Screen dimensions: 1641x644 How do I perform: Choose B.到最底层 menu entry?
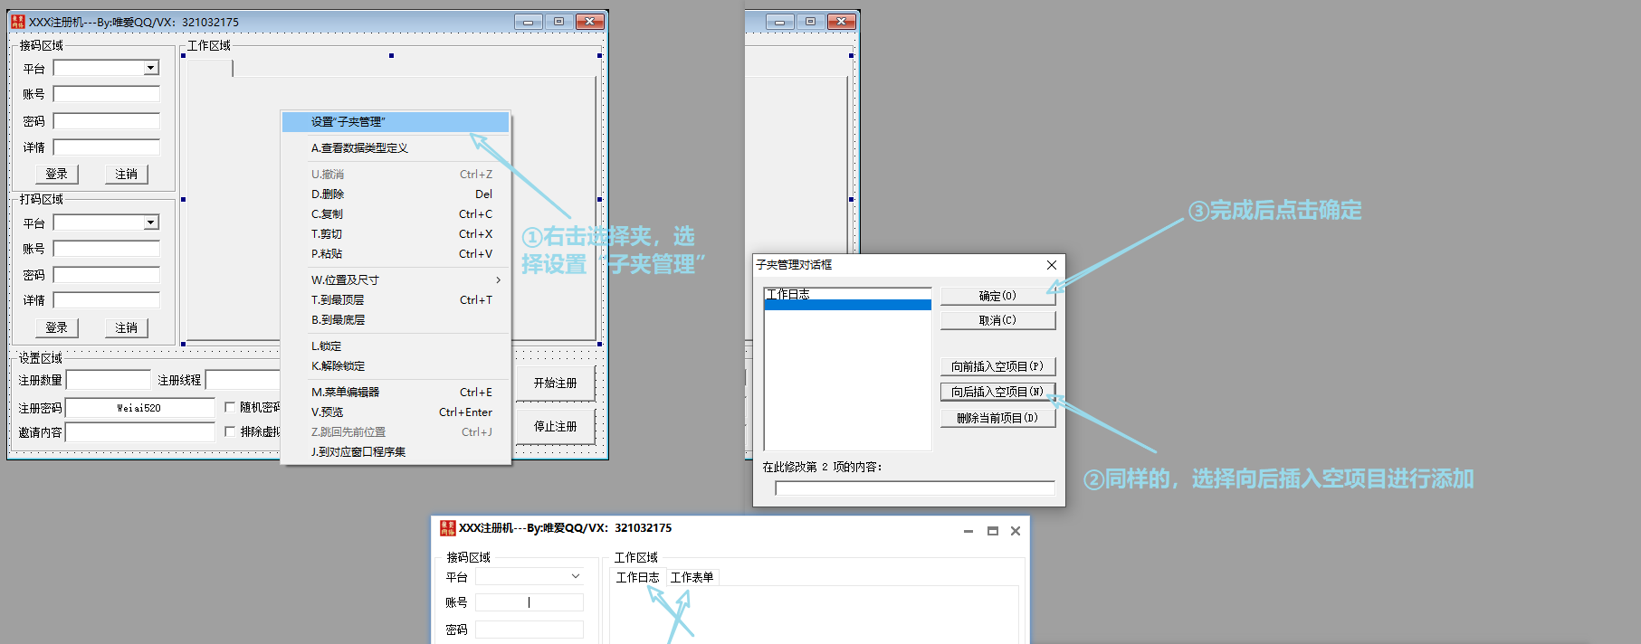point(396,320)
